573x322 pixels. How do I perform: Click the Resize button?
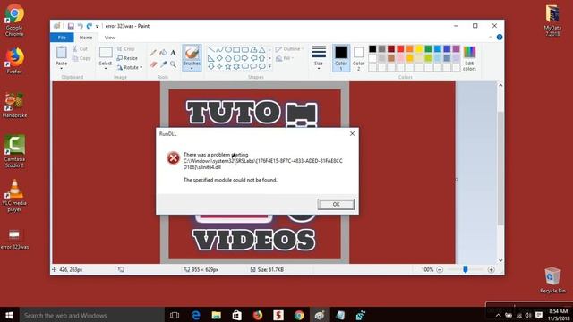click(x=127, y=58)
